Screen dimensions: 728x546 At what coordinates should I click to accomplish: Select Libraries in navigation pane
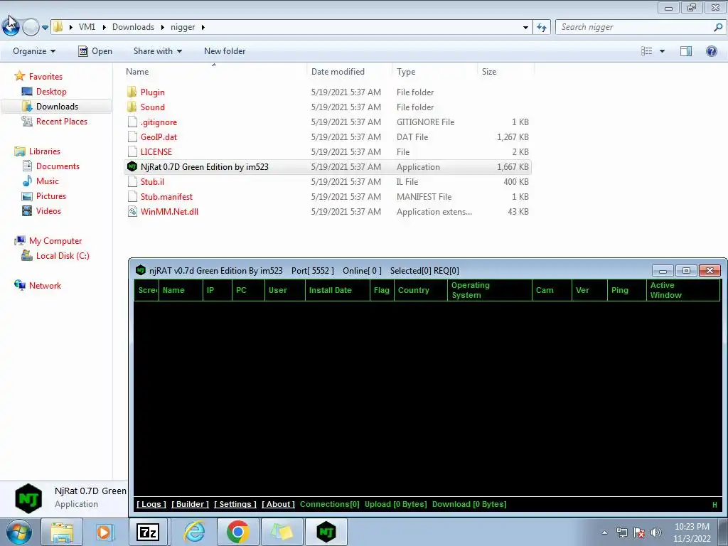tap(45, 151)
